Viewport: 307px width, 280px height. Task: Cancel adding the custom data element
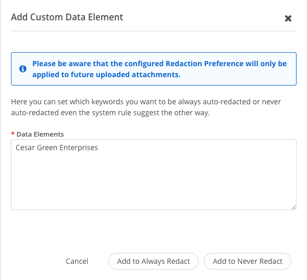click(77, 261)
